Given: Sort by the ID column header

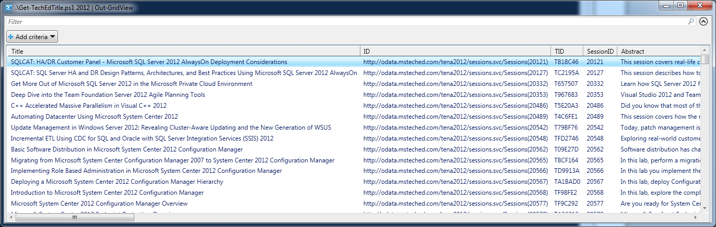Looking at the screenshot, I should pyautogui.click(x=454, y=52).
